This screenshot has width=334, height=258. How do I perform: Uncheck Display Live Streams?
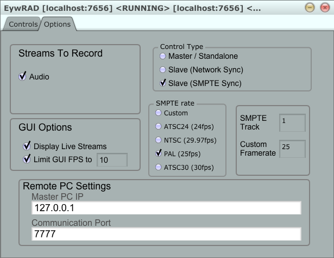[27, 146]
